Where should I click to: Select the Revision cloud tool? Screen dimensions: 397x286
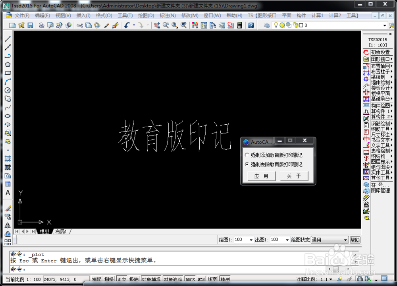pos(8,99)
